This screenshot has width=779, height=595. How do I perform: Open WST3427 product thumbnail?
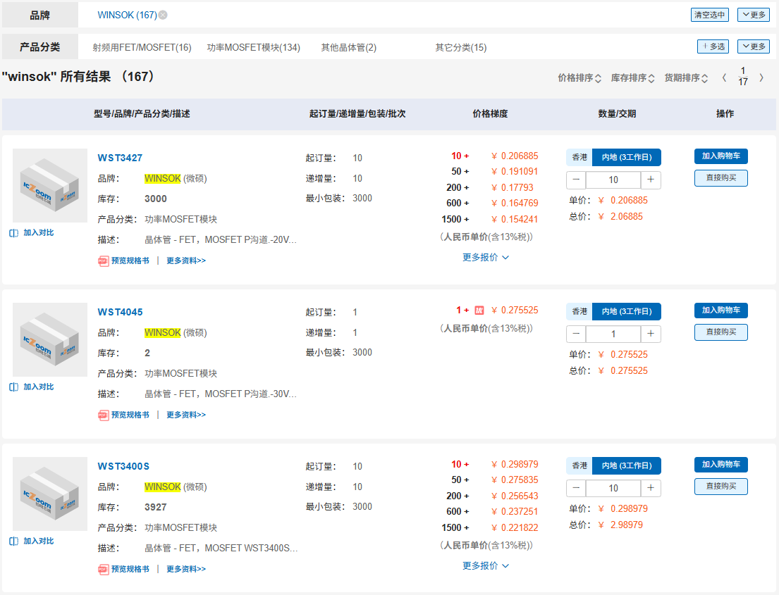coord(49,186)
